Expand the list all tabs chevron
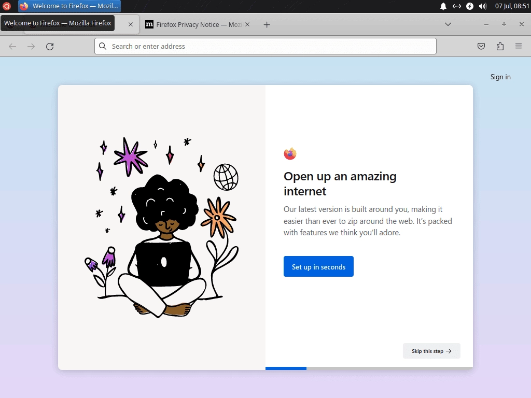This screenshot has width=531, height=398. (448, 24)
